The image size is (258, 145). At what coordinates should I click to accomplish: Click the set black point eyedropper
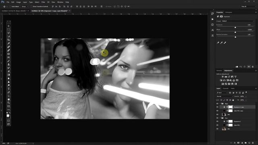point(218,43)
